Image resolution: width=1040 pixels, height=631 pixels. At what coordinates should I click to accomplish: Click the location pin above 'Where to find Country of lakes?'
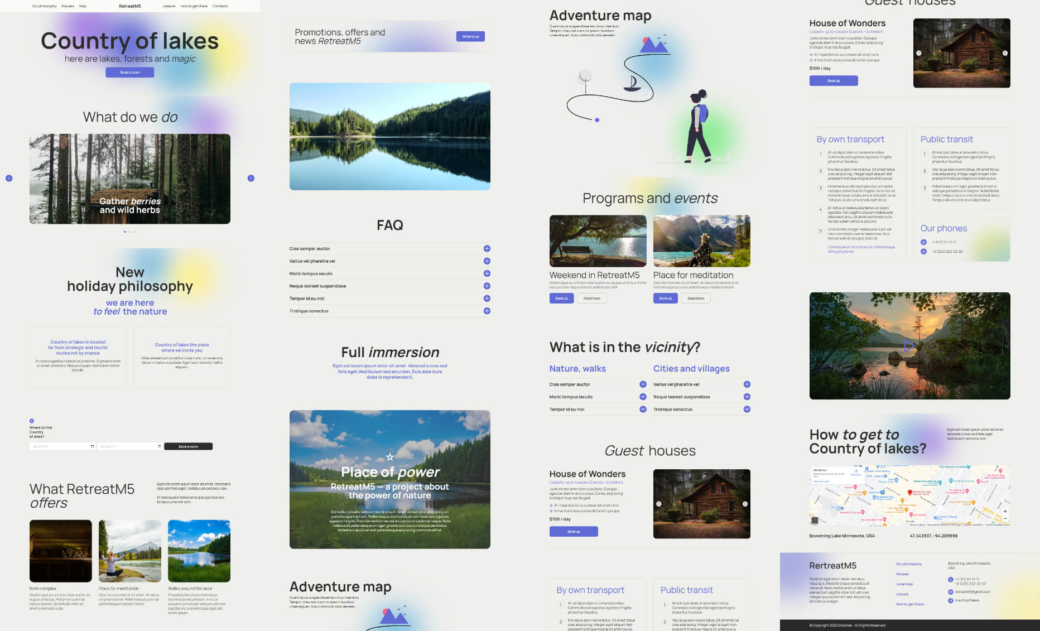(x=32, y=421)
